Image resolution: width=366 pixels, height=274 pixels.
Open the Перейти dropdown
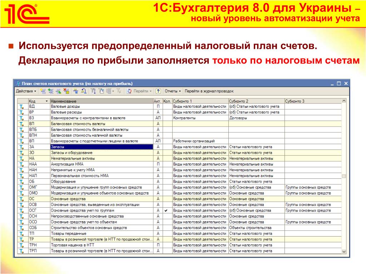pos(142,91)
